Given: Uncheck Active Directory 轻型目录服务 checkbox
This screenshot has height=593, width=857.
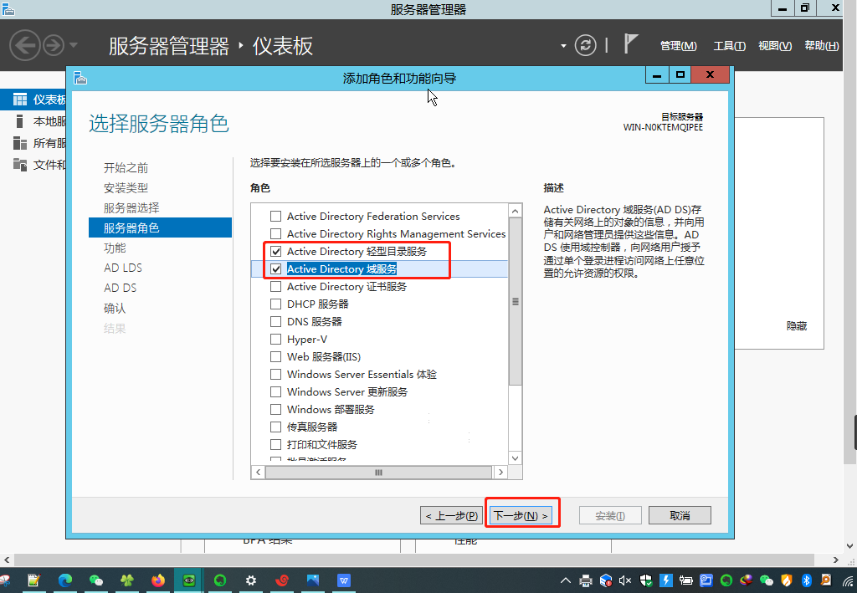Looking at the screenshot, I should [x=276, y=251].
